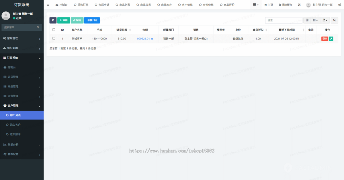Open the export dropdown icon in the table toolbar
The width and height of the screenshot is (344, 180).
(324, 20)
